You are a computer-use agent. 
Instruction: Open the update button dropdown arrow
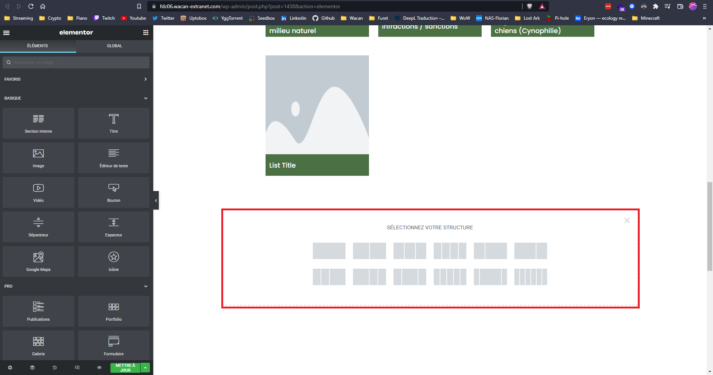point(145,368)
